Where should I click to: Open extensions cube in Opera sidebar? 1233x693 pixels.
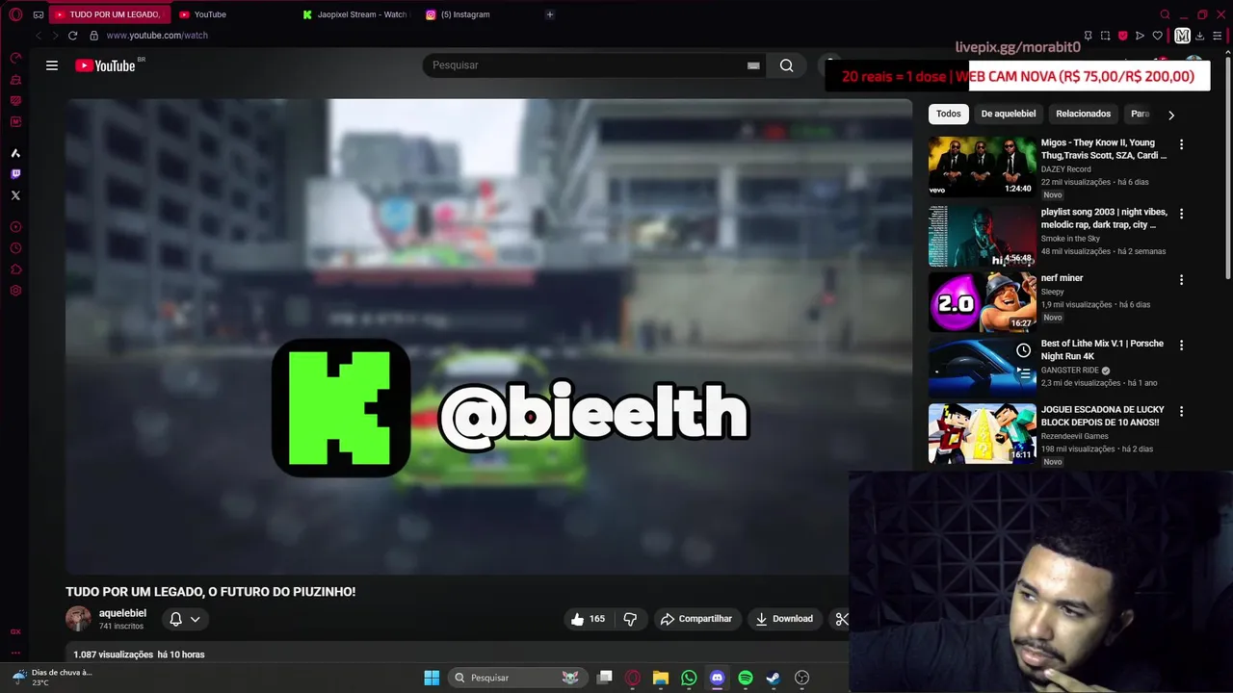click(15, 269)
